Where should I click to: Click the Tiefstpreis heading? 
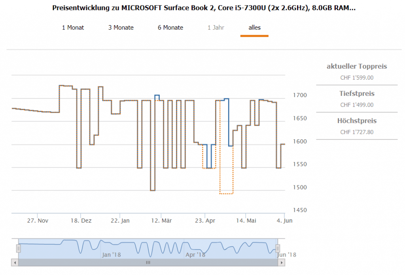[357, 94]
